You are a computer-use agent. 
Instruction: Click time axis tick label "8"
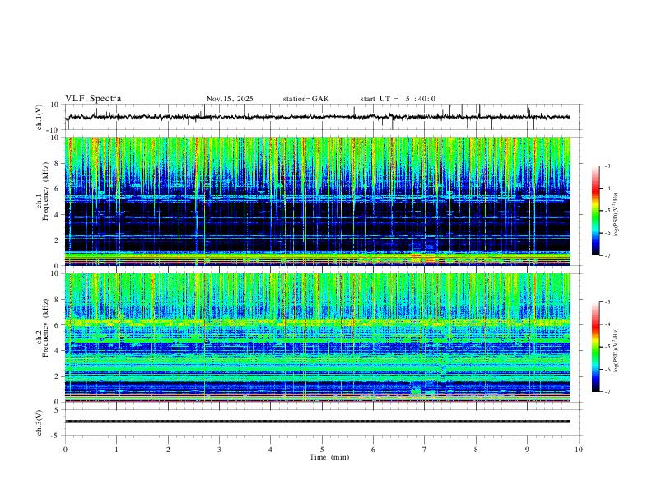click(476, 450)
